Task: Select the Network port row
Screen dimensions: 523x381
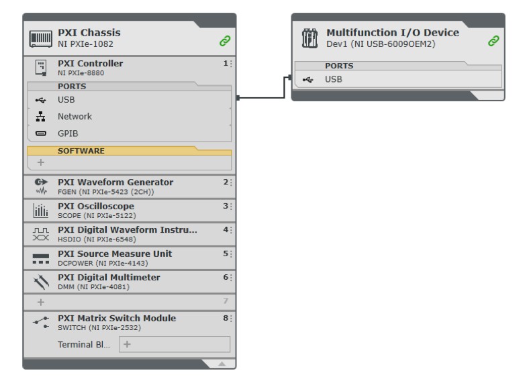Action: (x=129, y=116)
